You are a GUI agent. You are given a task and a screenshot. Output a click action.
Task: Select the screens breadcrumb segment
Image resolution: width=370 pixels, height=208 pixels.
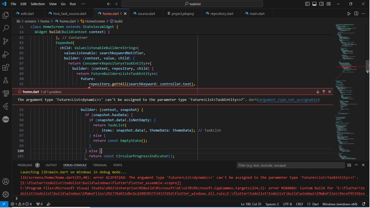[31, 21]
